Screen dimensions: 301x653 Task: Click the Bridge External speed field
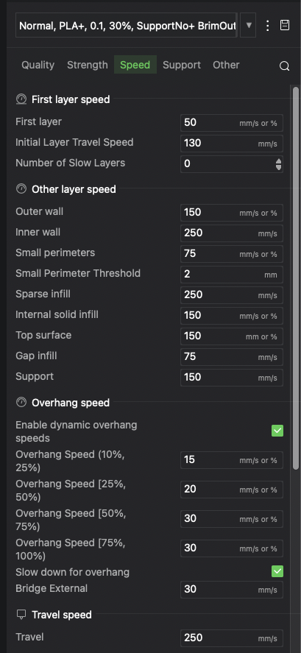coord(232,589)
